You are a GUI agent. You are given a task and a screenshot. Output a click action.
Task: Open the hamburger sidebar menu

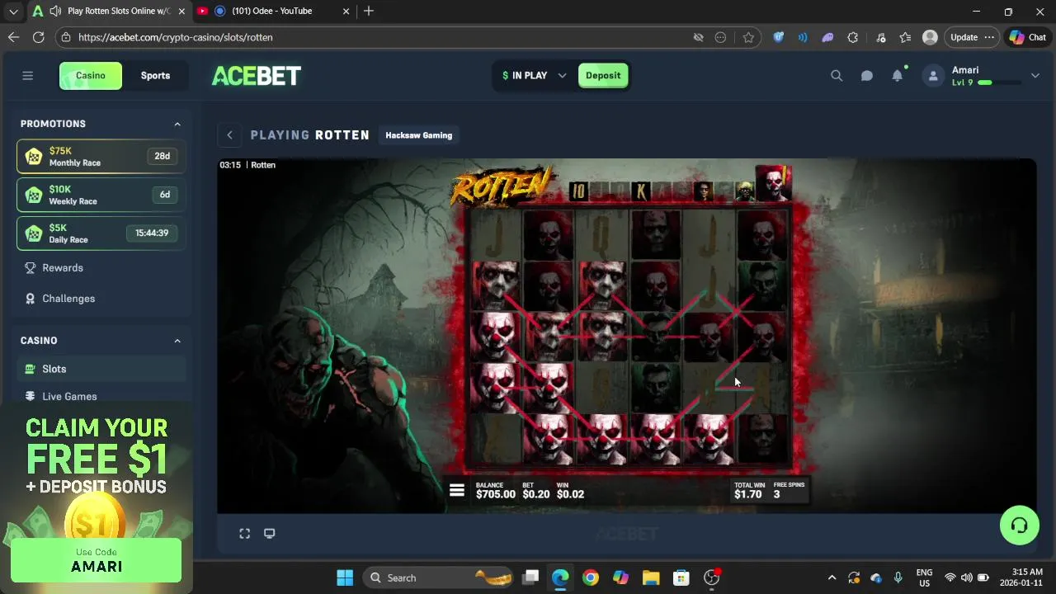(x=27, y=75)
